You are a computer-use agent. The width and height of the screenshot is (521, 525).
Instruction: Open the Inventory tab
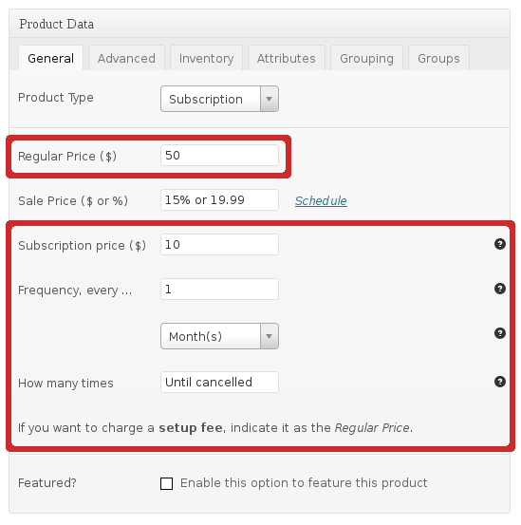click(207, 58)
